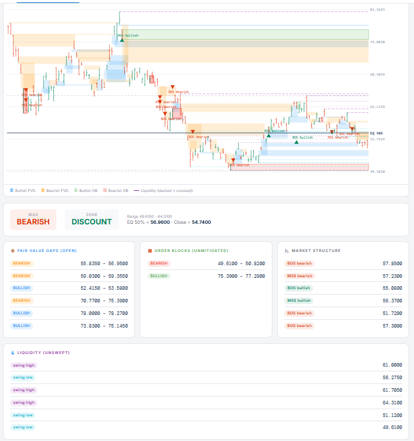This screenshot has width=414, height=441.
Task: Select the liquidity value 61.0000
Action: coord(392,365)
